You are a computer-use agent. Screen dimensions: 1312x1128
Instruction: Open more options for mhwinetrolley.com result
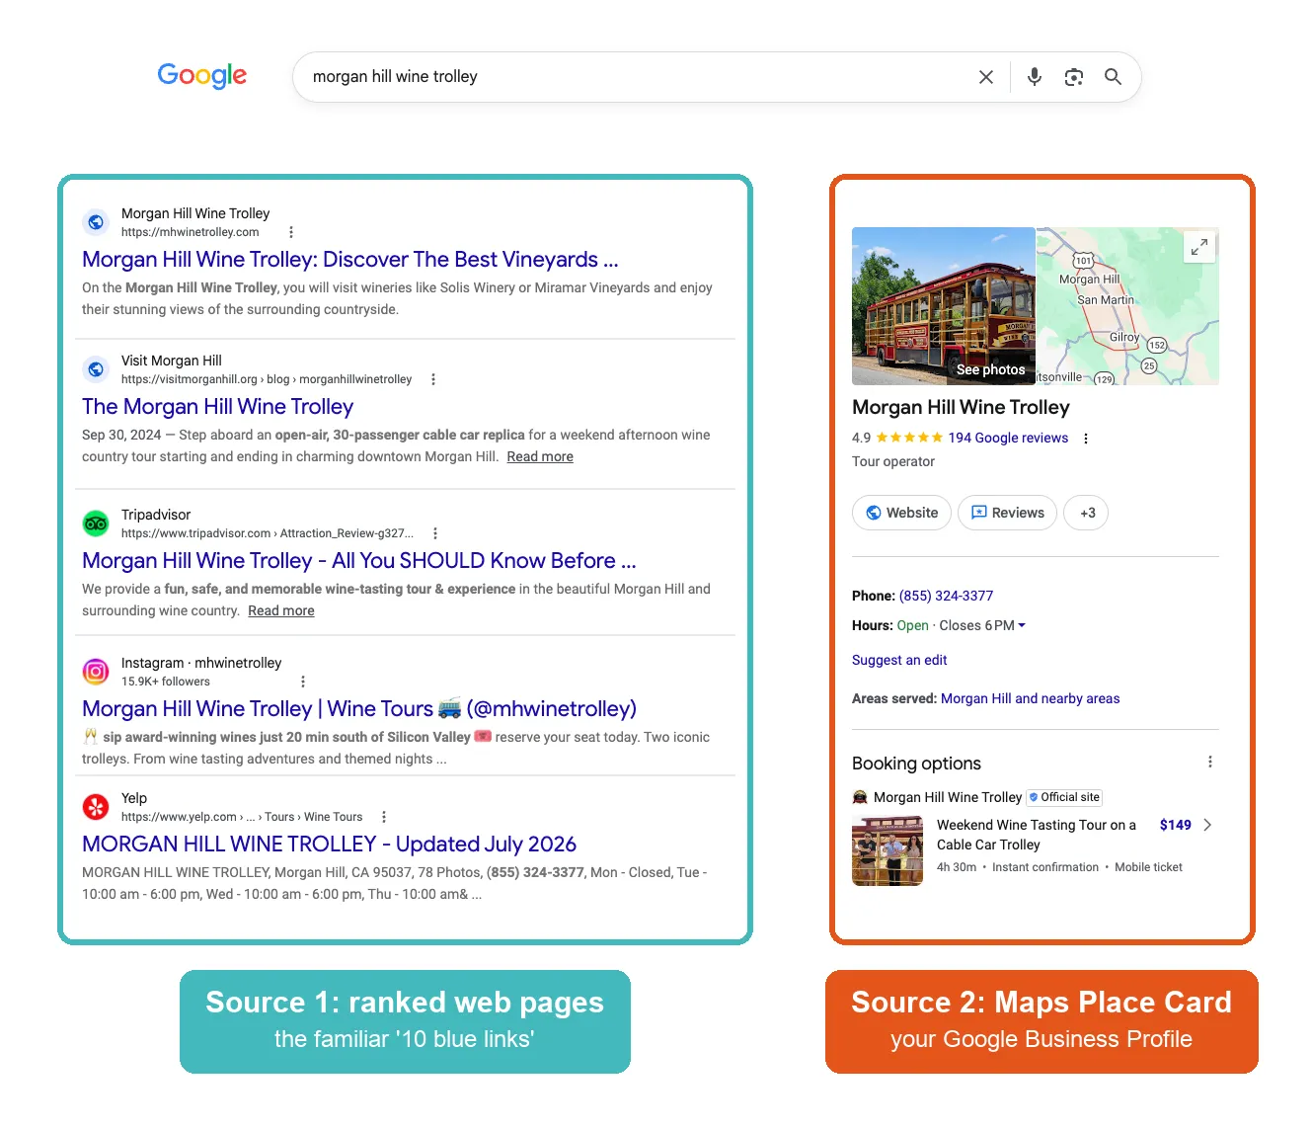290,232
